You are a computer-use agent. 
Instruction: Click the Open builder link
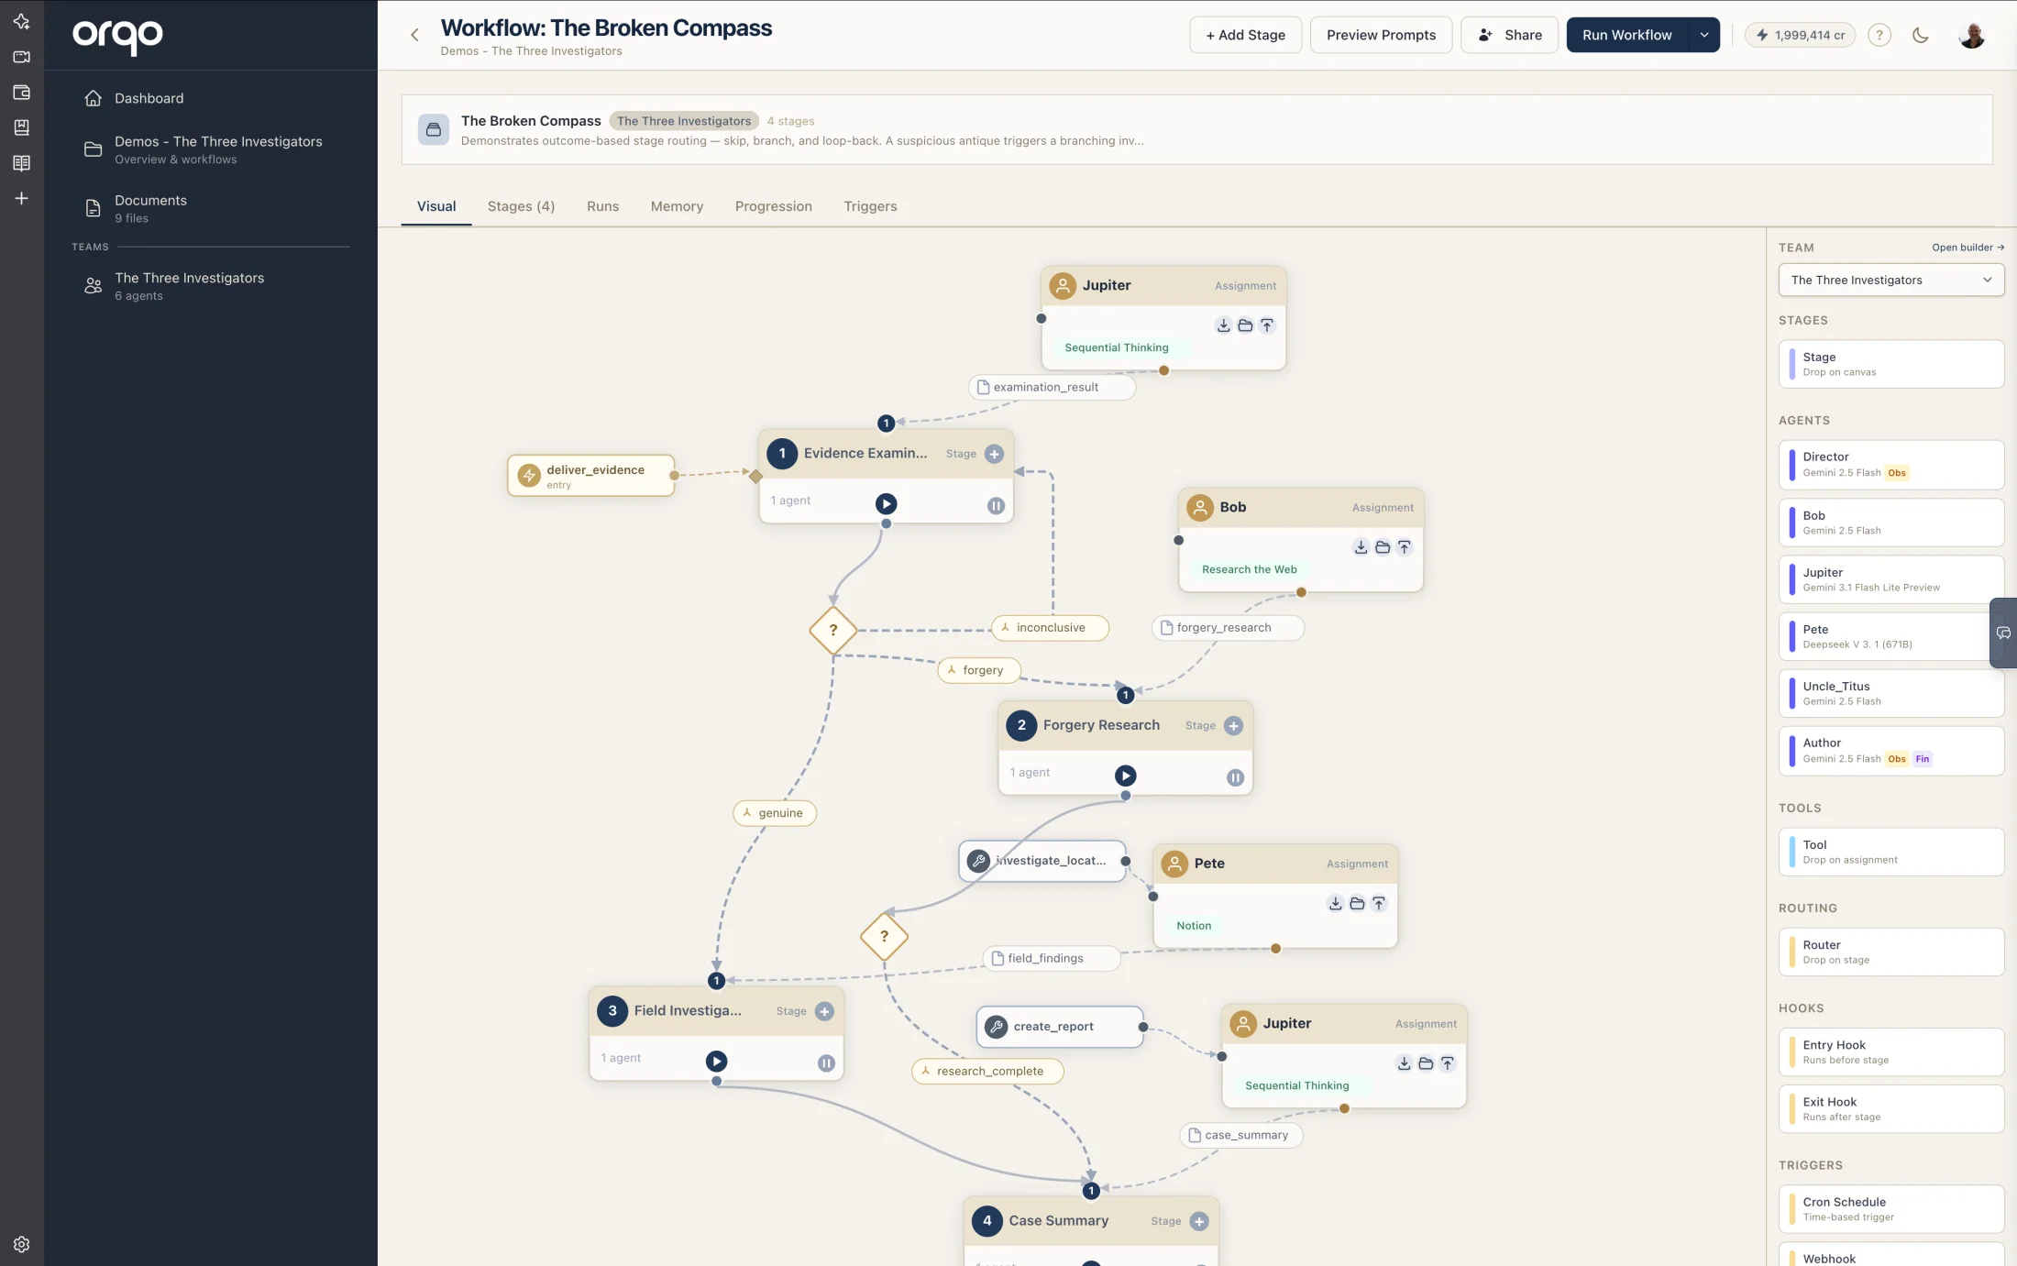1967,248
